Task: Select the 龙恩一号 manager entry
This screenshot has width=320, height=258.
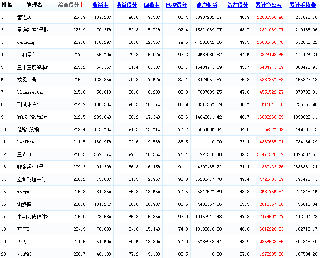Action: (27, 80)
